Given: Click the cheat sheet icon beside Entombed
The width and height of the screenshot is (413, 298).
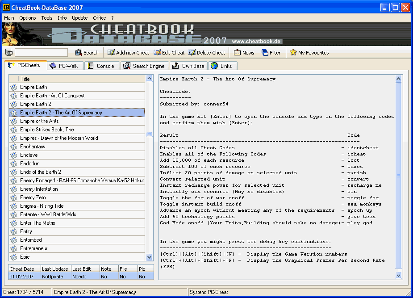Looking at the screenshot, I should pyautogui.click(x=13, y=239).
